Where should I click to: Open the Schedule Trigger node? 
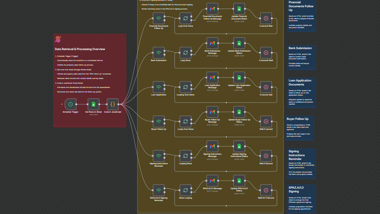coord(70,104)
